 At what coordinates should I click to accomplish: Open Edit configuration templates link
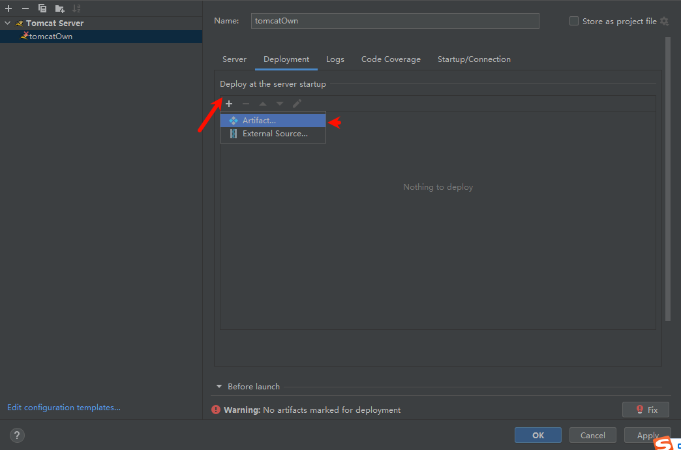(x=64, y=408)
